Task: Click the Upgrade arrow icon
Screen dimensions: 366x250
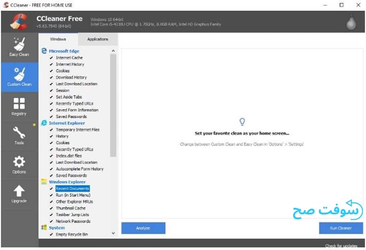Action: [19, 191]
